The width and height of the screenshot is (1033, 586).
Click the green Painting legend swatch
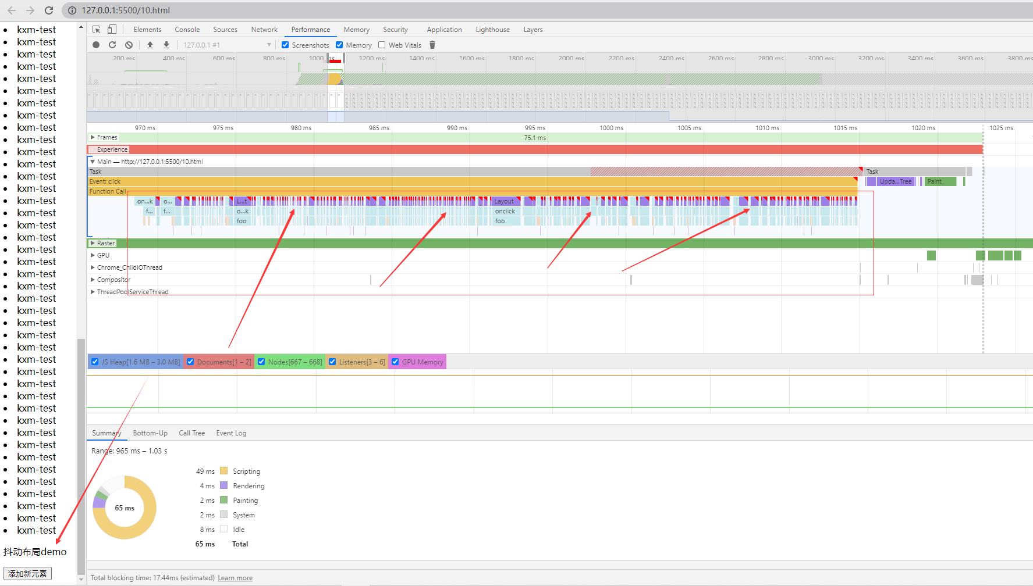(223, 500)
